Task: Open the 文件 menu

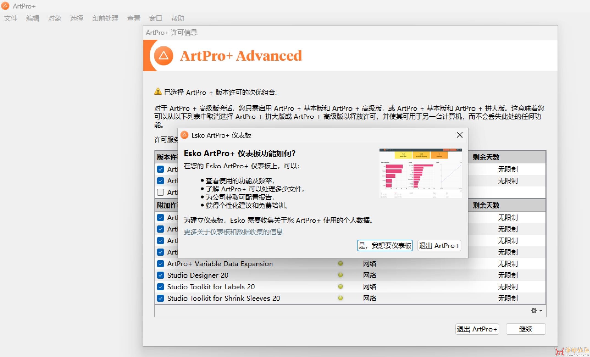Action: (11, 18)
